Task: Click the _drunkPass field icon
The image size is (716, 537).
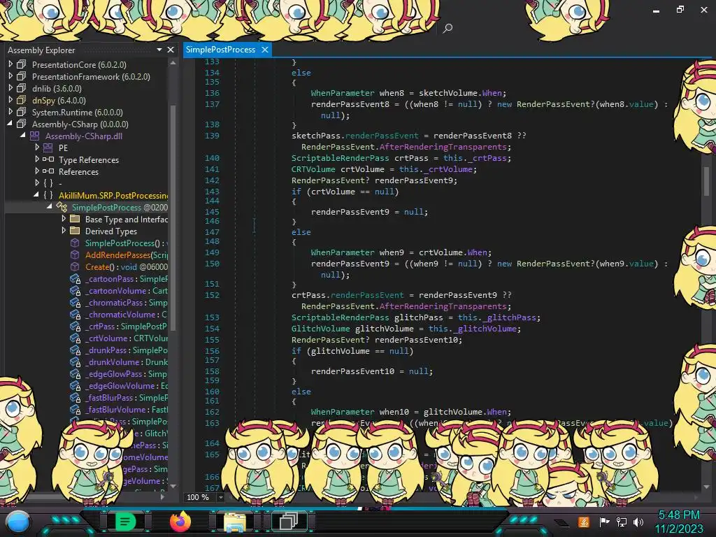Action: [x=75, y=350]
